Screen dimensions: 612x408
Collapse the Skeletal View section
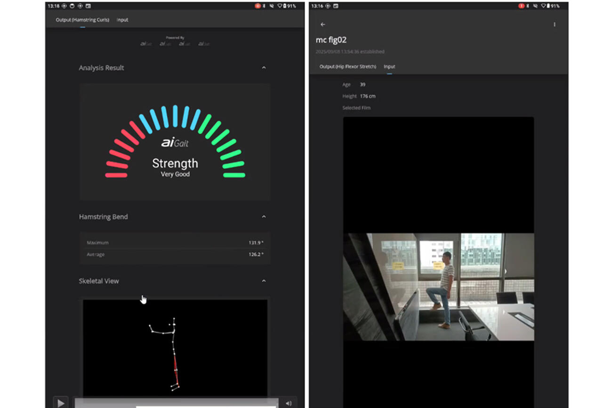point(264,281)
